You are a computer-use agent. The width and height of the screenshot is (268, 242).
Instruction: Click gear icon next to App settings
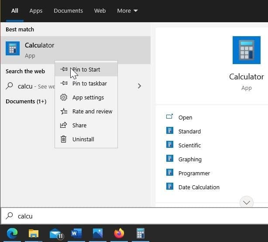pos(64,97)
